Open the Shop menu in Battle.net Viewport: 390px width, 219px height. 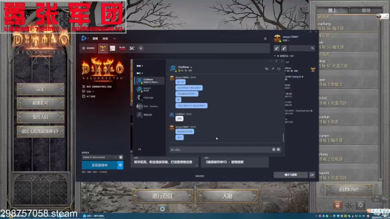coord(105,38)
